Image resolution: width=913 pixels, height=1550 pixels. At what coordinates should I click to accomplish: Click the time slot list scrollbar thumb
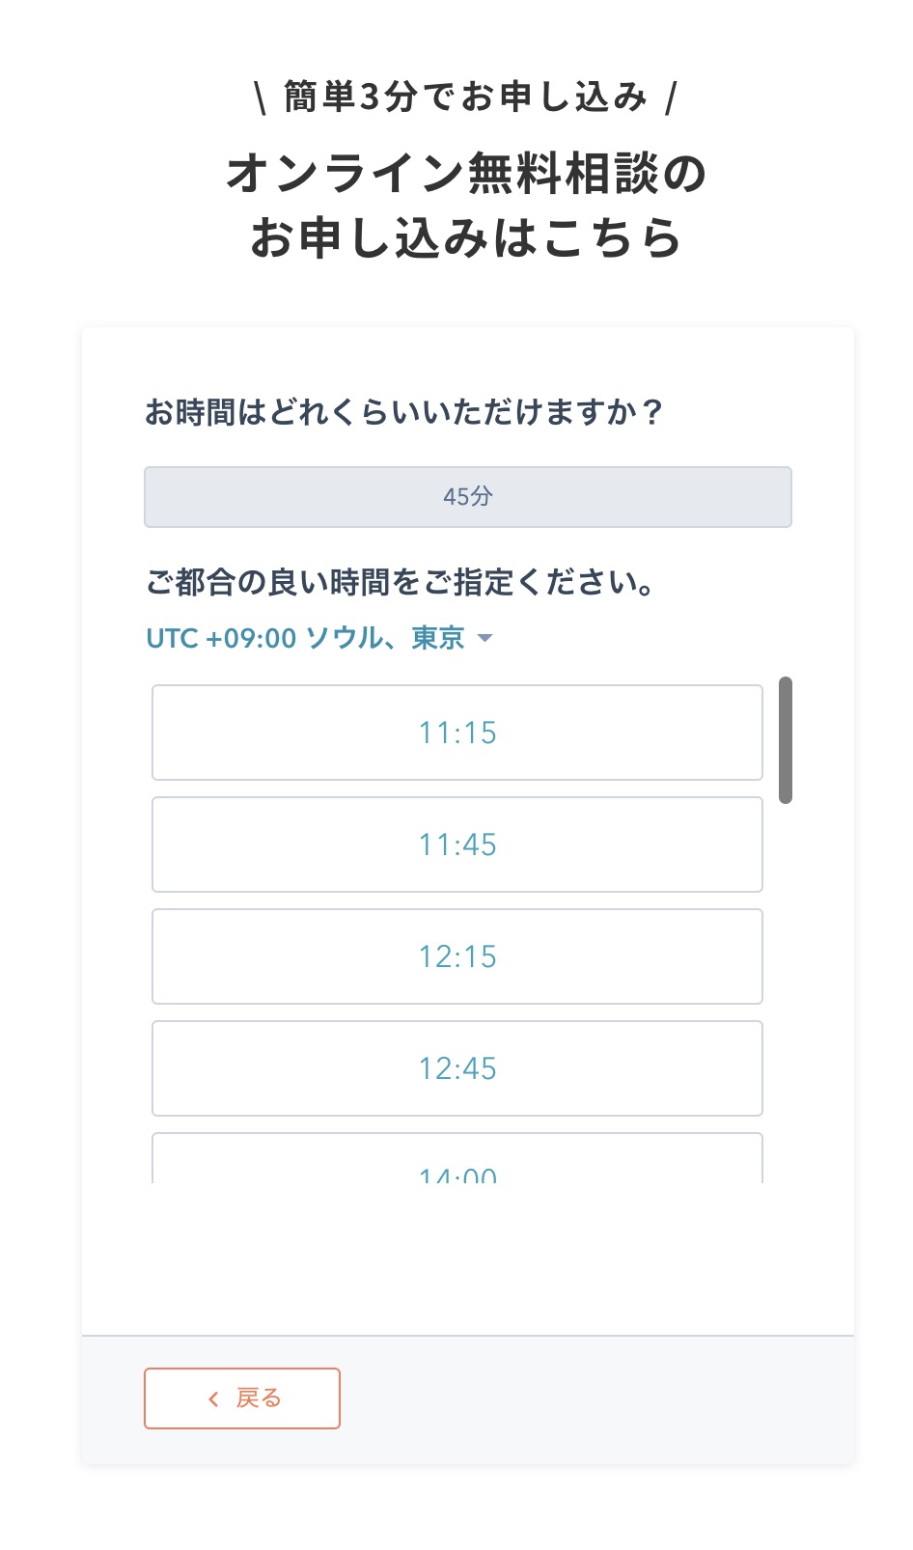[786, 740]
